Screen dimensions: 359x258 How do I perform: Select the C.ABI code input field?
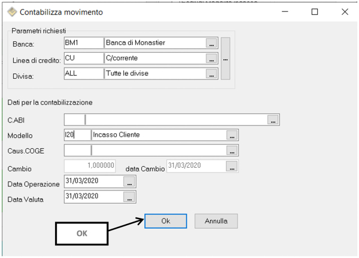(74, 120)
